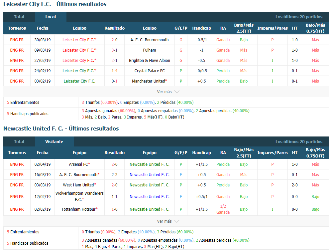Click the 3-1 result against Fulham
Viewport: 332px width, 250px height.
tap(115, 50)
